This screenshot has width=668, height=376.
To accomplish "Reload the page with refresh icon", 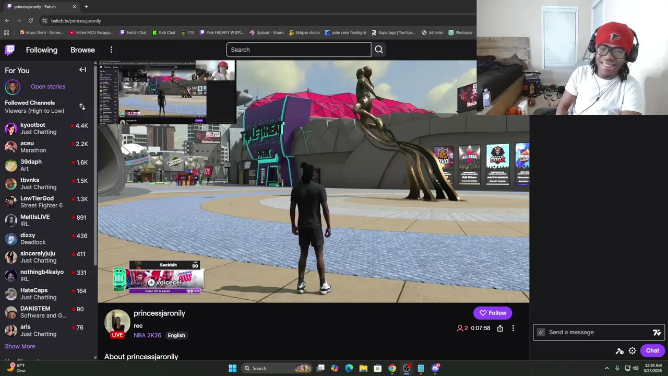I will 30,20.
